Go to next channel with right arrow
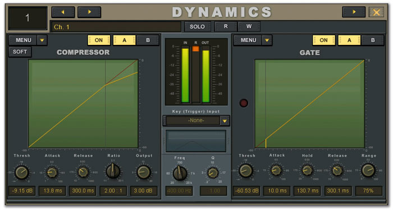The image size is (393, 210). coord(89,12)
